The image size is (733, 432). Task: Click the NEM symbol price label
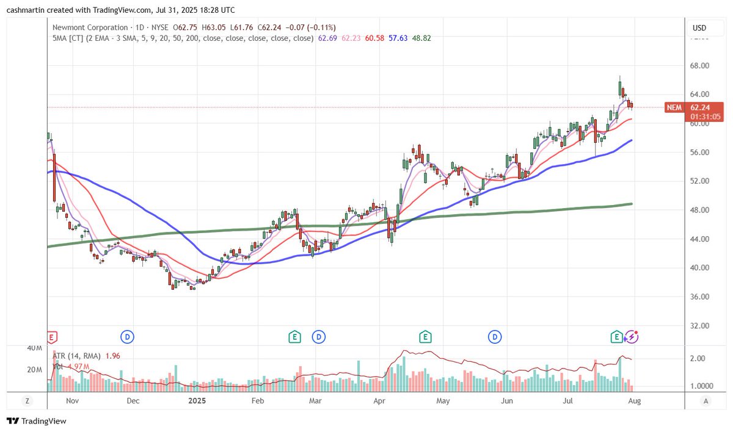pos(674,107)
